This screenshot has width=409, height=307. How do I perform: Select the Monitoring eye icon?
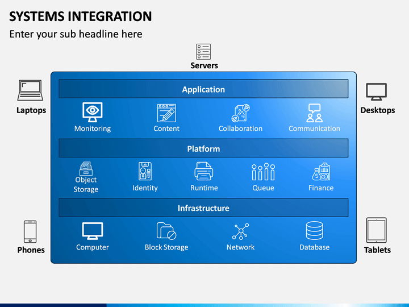pyautogui.click(x=93, y=112)
